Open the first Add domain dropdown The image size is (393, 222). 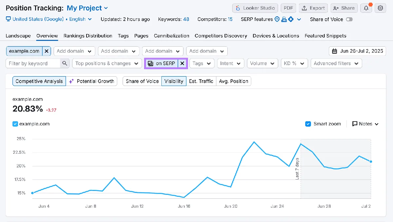(74, 51)
